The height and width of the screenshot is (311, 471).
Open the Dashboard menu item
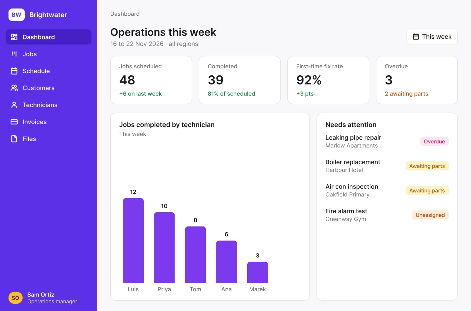49,37
